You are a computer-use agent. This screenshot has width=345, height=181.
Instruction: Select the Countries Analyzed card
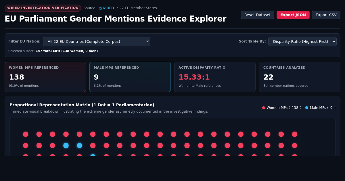click(x=300, y=77)
